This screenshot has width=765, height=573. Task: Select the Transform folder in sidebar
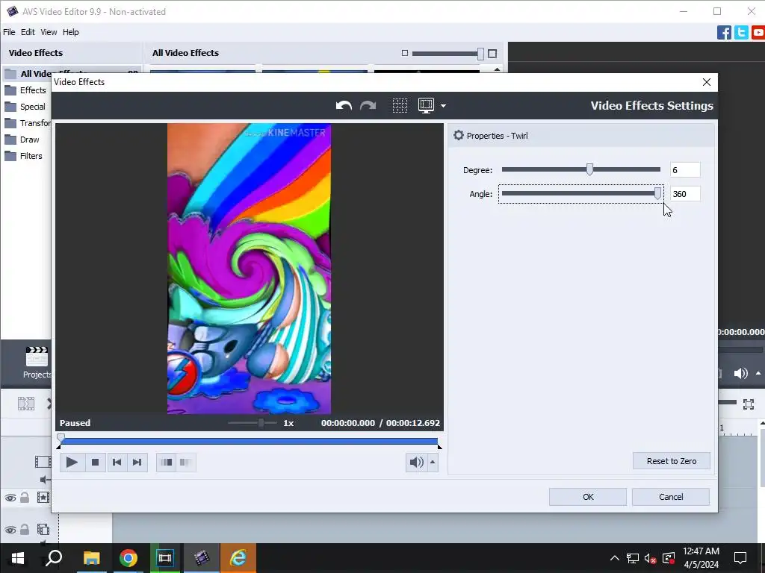coord(26,123)
